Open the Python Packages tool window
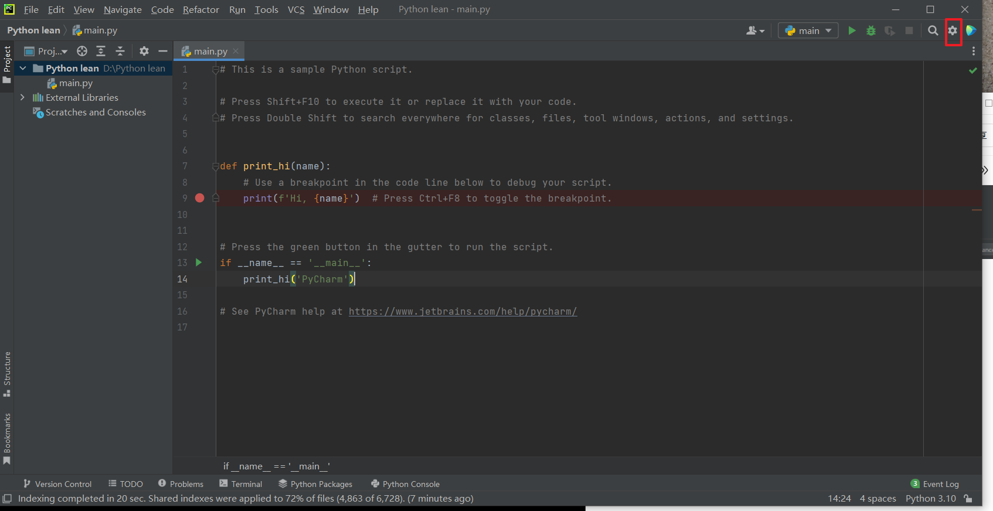Image resolution: width=993 pixels, height=511 pixels. click(315, 483)
